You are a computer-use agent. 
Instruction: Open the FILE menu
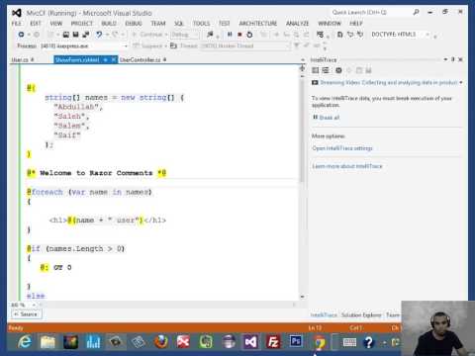pos(17,24)
